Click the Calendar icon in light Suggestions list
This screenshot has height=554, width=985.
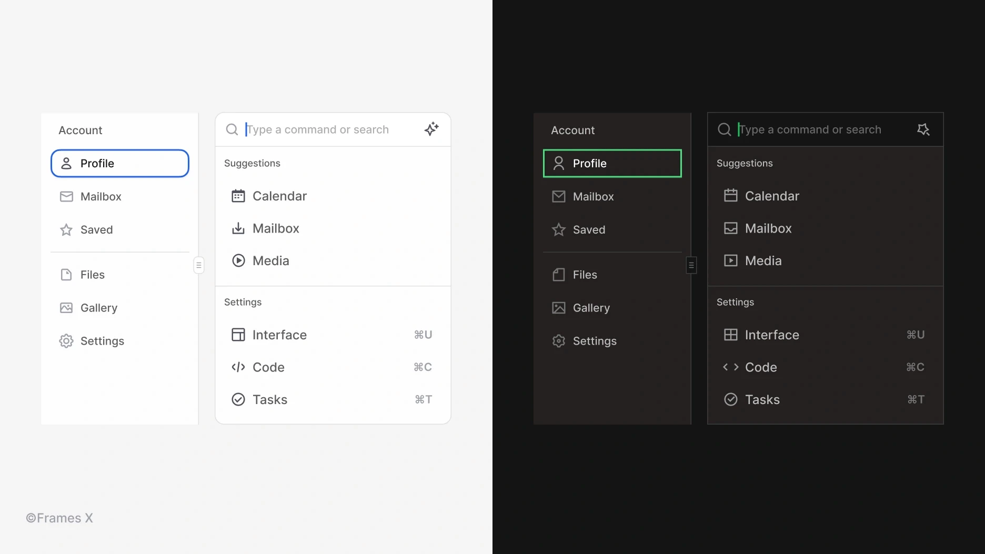(238, 196)
